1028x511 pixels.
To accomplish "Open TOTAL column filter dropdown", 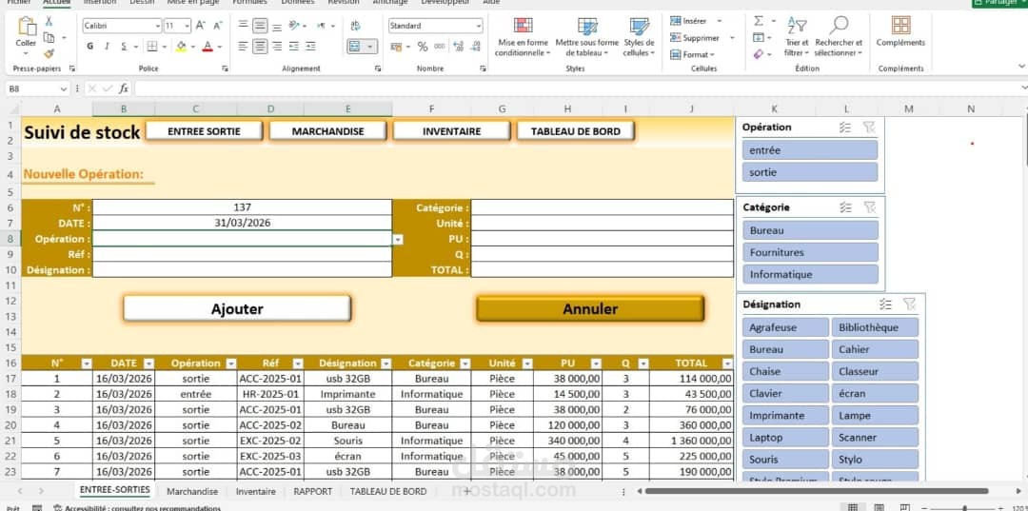I will click(726, 364).
